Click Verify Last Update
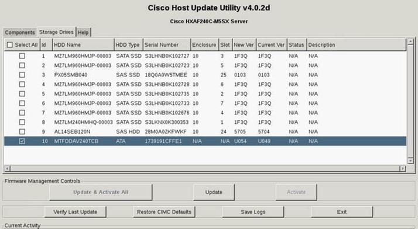418x229 pixels. coord(75,212)
